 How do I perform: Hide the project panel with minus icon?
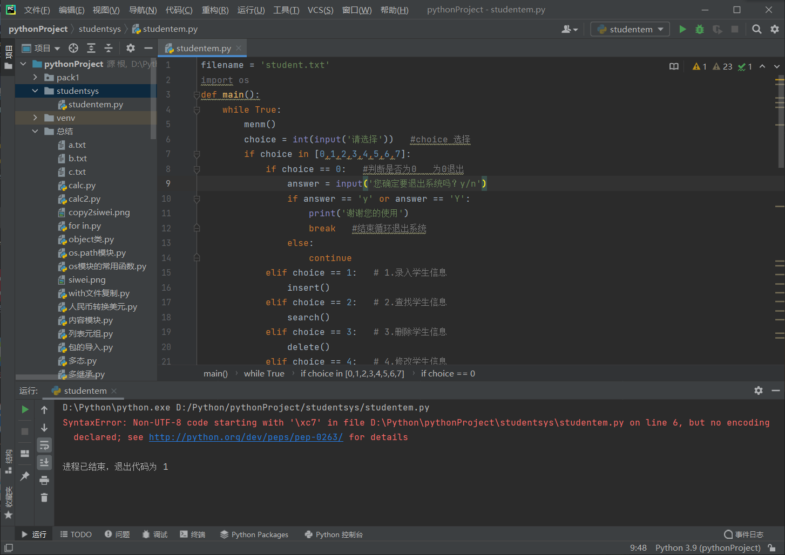click(148, 48)
